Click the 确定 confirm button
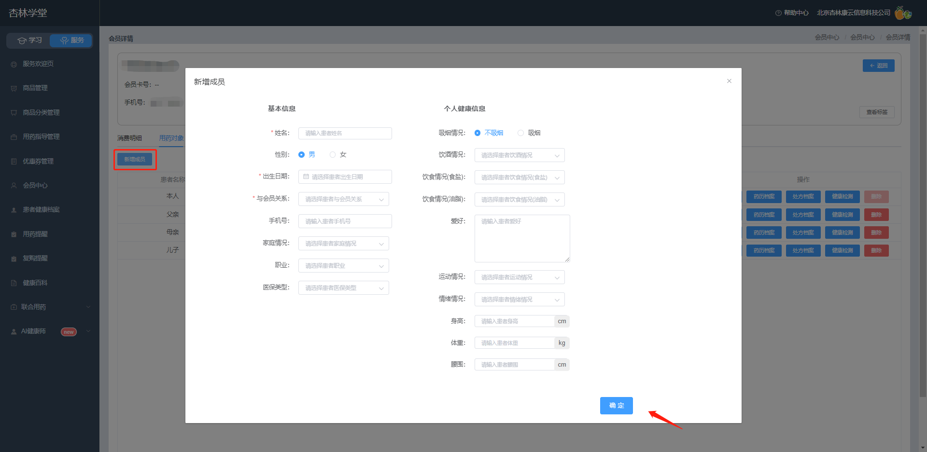This screenshot has width=927, height=452. point(617,406)
